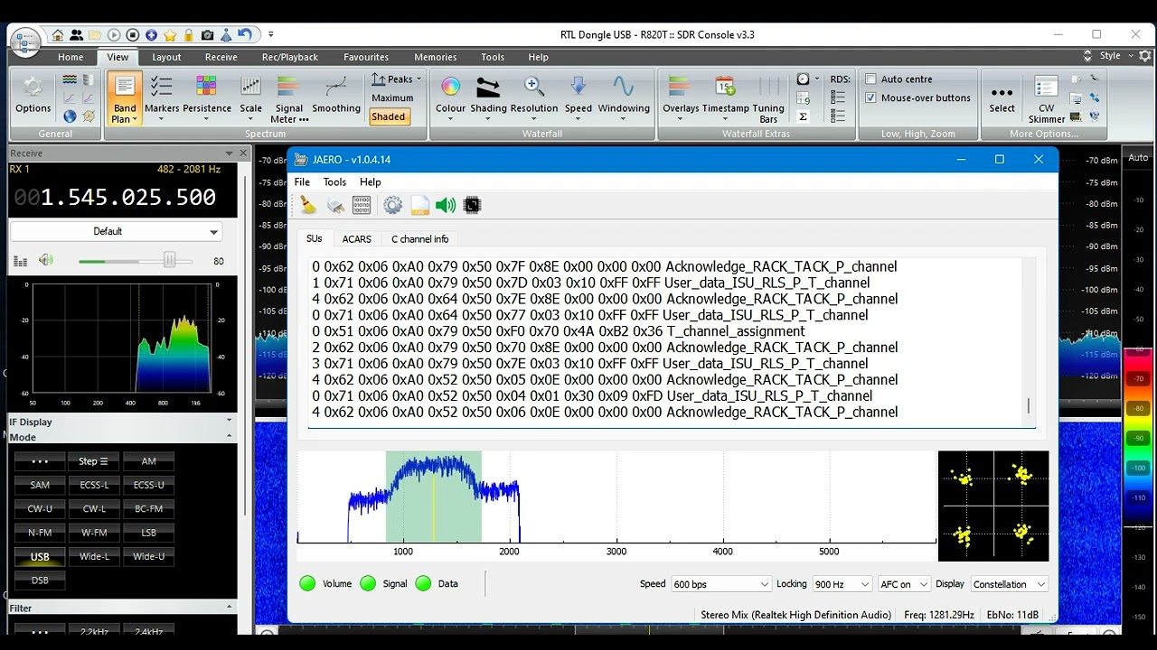Click the Step mode button
This screenshot has height=650, width=1157.
(x=94, y=461)
